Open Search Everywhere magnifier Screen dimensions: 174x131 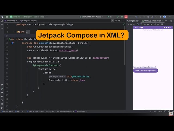156,17
